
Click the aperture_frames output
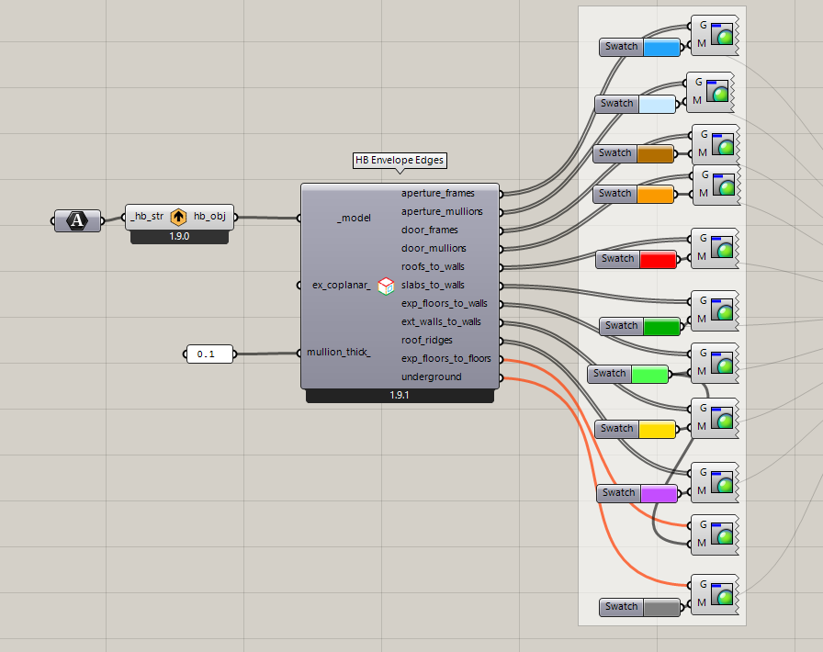coord(440,194)
